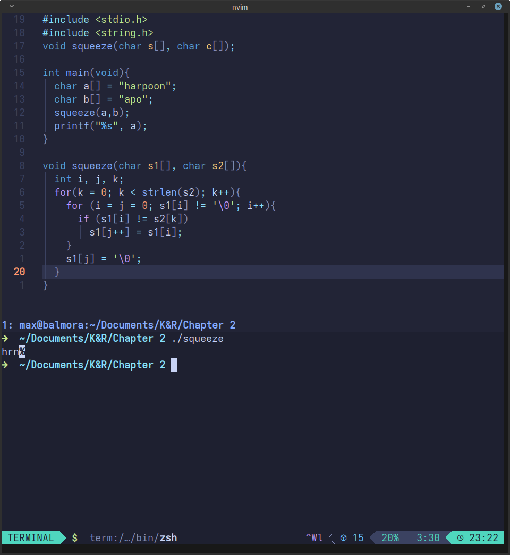The image size is (510, 555).
Task: Click the terminal title max@balmora path line
Action: click(119, 325)
